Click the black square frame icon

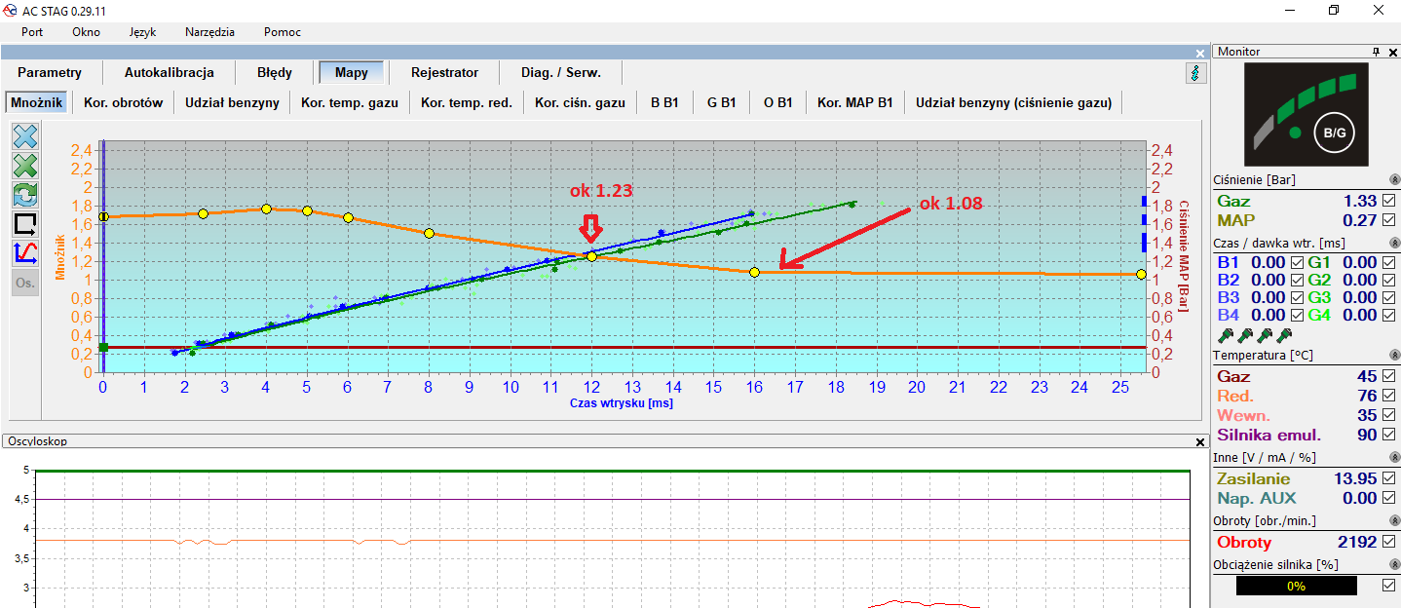(25, 224)
